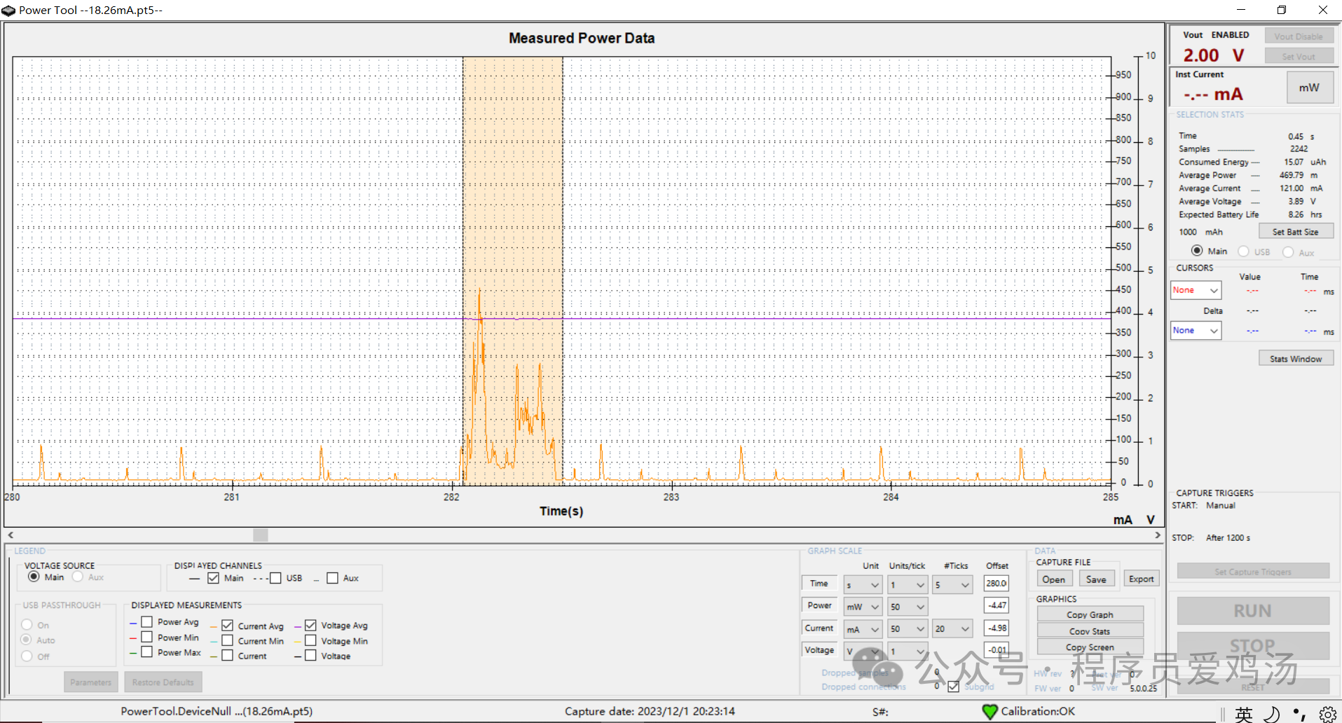Open the Current unit mA dropdown

point(863,629)
